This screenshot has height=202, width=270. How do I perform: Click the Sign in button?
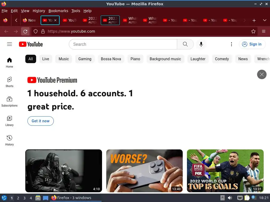tap(252, 44)
